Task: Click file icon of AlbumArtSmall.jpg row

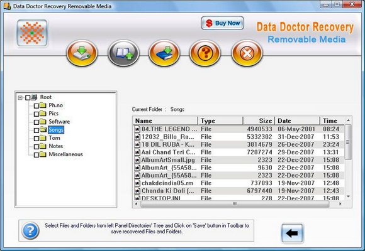Action: [x=138, y=160]
